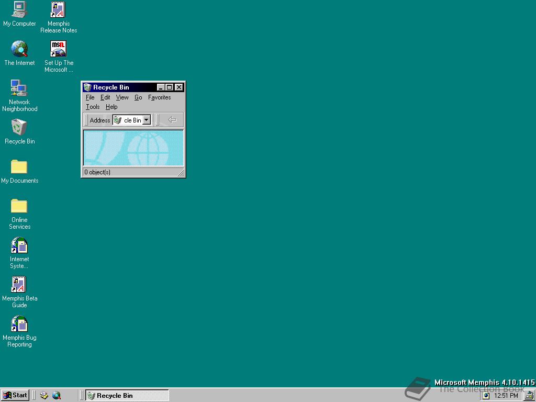The height and width of the screenshot is (402, 536).
Task: Select the Memphis Bug Reporting shortcut
Action: pos(19,331)
